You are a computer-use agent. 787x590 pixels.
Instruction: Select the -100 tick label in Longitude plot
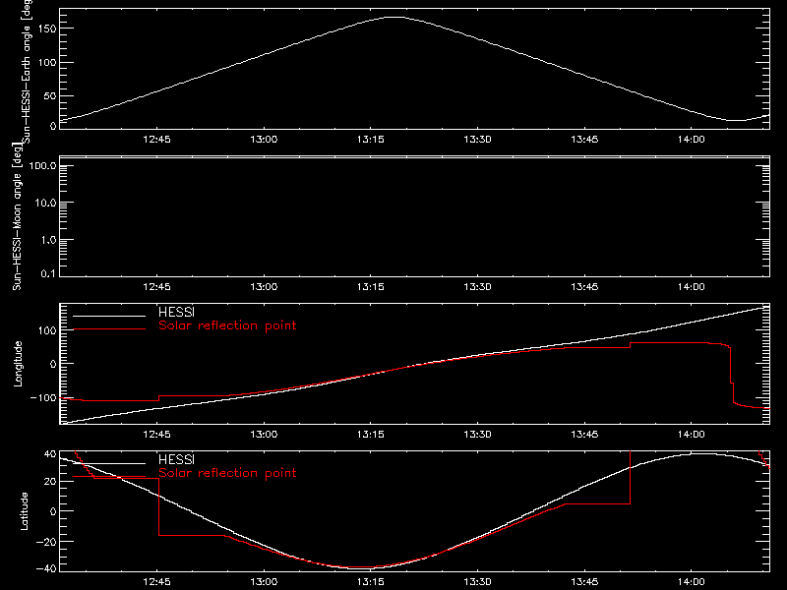[43, 397]
